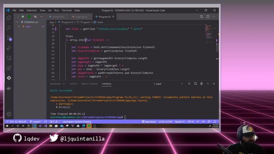Viewport: 274px width, 154px height.
Task: Maximize the panel with up chevron
Action: coord(208,84)
